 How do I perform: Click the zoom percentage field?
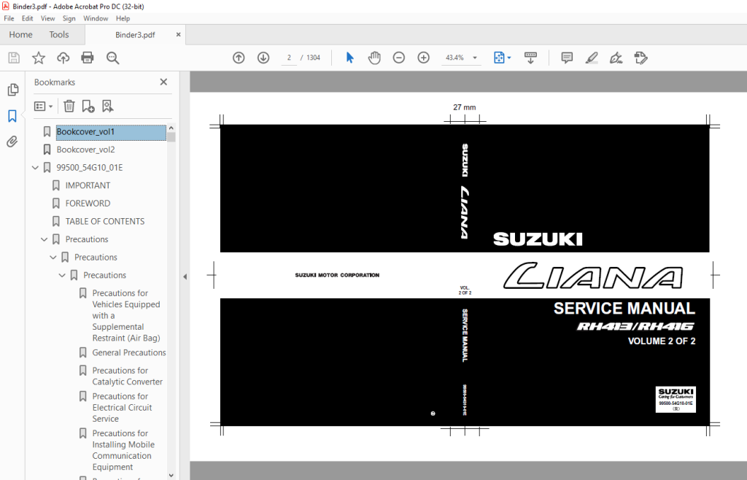(454, 58)
